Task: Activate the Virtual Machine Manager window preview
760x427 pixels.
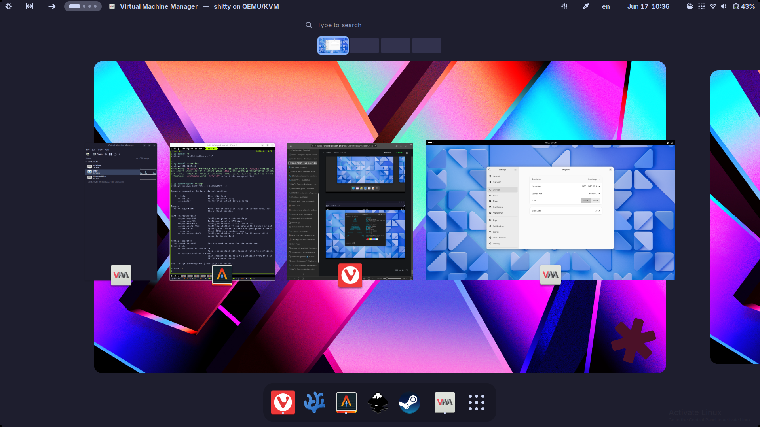Action: tap(121, 212)
